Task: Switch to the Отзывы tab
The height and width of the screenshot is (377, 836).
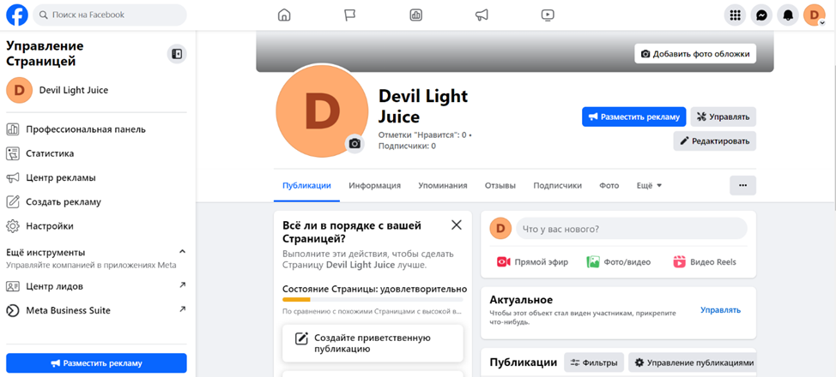Action: (500, 186)
